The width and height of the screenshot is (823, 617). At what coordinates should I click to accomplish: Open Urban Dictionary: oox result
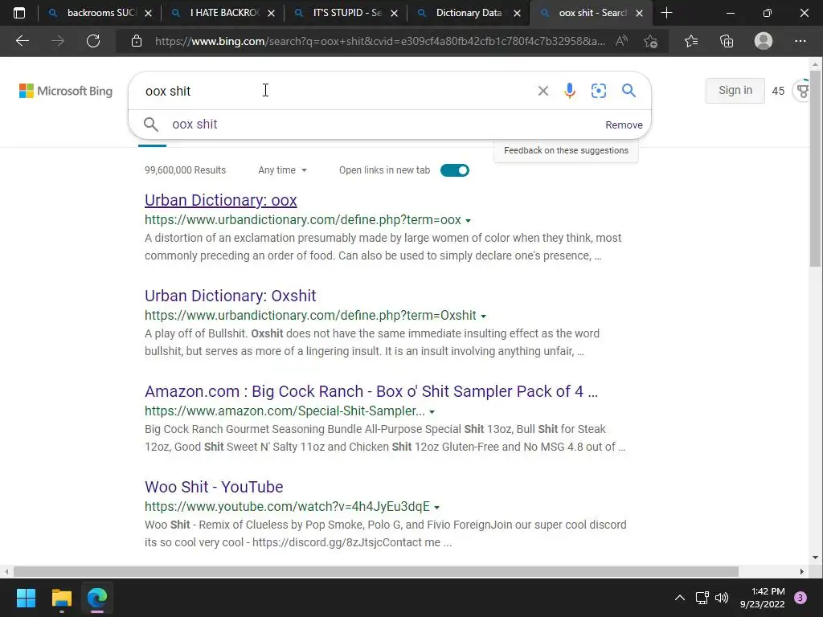pos(220,200)
